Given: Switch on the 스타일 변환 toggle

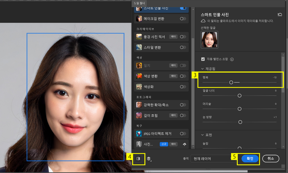Looking at the screenshot, I should coord(183,47).
